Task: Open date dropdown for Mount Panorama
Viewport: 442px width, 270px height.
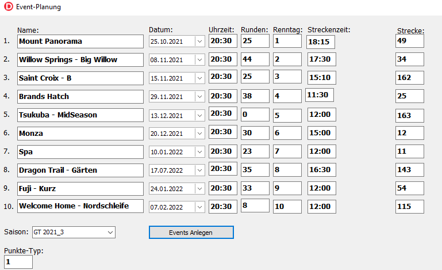Action: (x=199, y=41)
